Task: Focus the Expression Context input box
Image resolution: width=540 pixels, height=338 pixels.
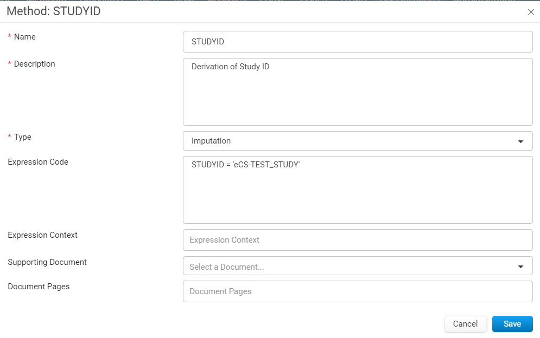Action: point(358,240)
